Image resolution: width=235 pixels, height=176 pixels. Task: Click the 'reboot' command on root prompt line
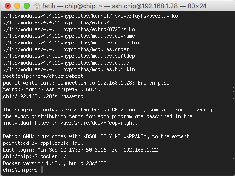click(75, 76)
